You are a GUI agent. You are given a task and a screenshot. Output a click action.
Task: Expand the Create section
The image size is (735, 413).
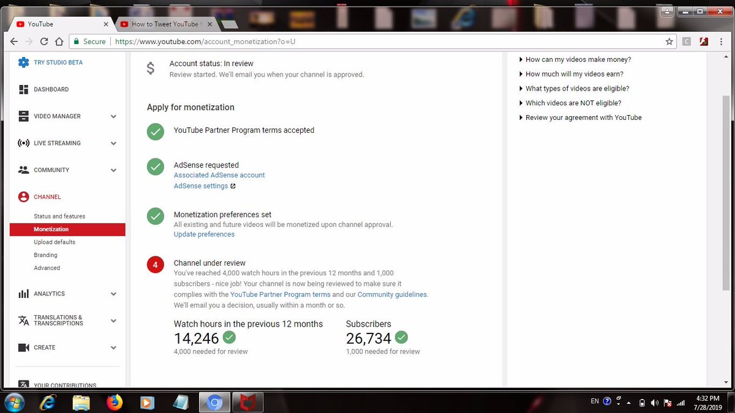pyautogui.click(x=113, y=348)
